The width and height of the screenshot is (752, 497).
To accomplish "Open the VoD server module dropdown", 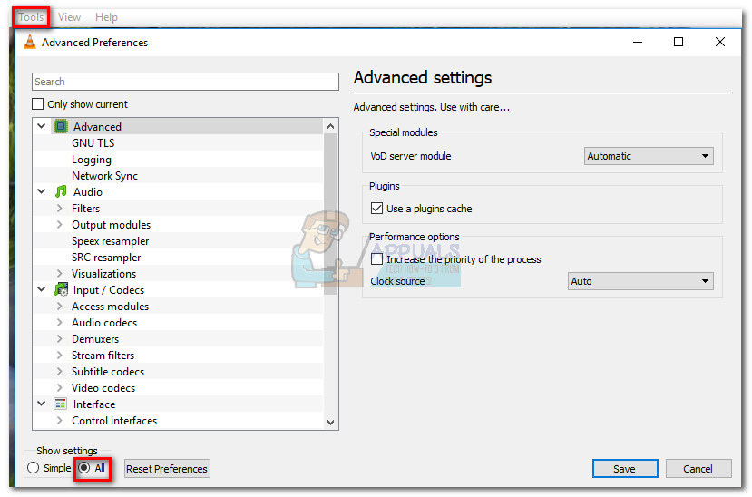I will tap(649, 156).
